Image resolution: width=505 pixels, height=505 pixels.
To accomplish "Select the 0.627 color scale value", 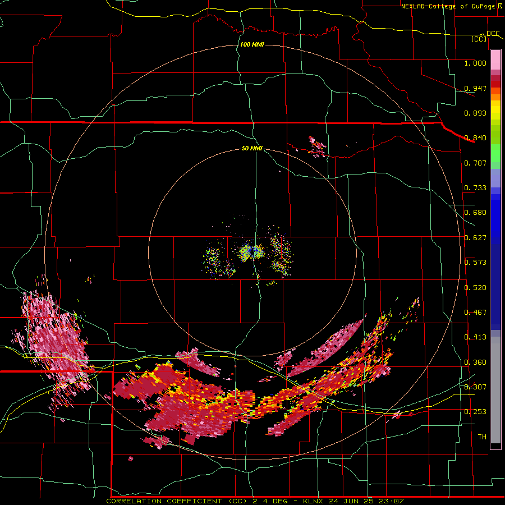I will point(475,238).
